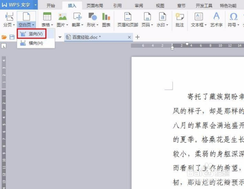This screenshot has width=244, height=189.
Task: Insert a comment with 批注 icon
Action: pos(180,17)
